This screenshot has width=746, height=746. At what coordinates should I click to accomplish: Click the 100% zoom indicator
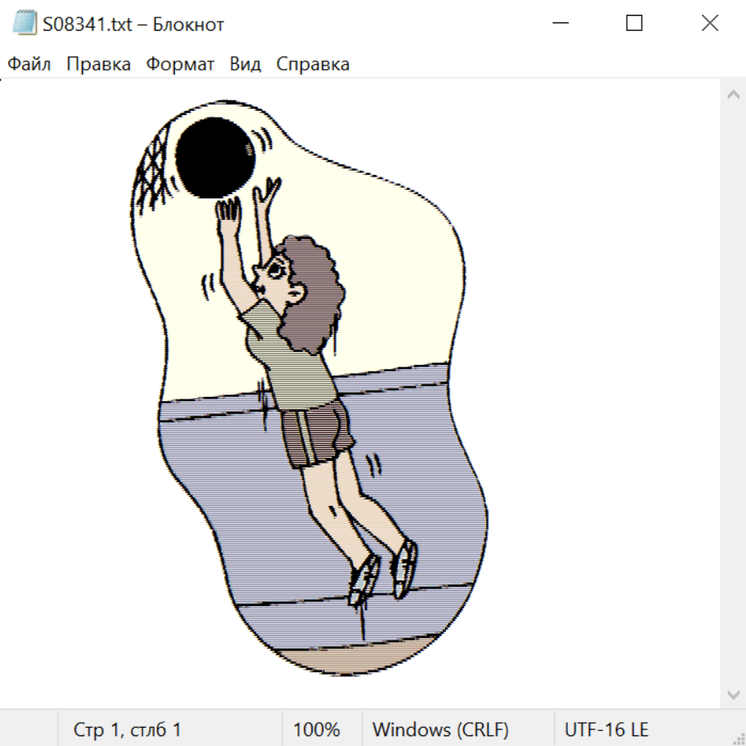pyautogui.click(x=317, y=729)
